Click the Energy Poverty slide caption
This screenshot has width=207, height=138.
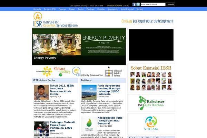[45, 58]
